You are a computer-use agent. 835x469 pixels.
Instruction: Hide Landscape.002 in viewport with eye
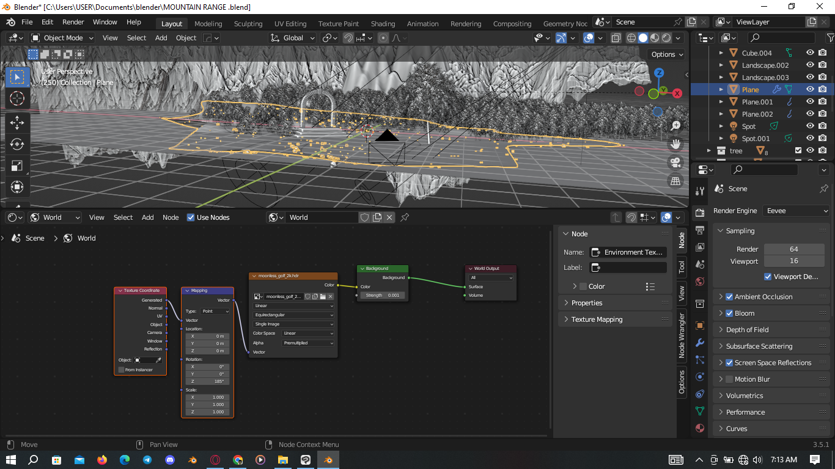tap(810, 65)
